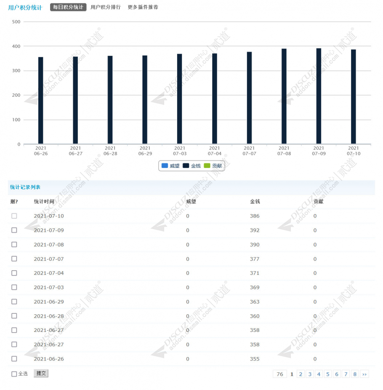Open page 5 of the list
383x390 pixels.
tap(328, 374)
